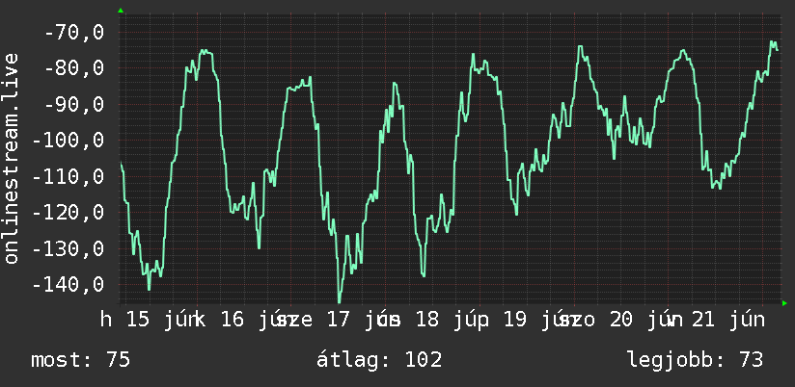Viewport: 795px width, 387px height.
Task: Click the '-140,0' y-axis label
Action: 68,284
